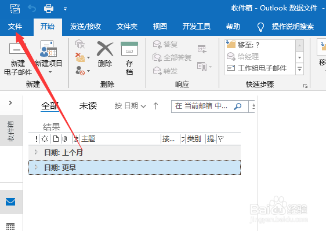Click the vertical 收件箱 folder label
Viewport: 326px width, 231px height.
[x=11, y=131]
